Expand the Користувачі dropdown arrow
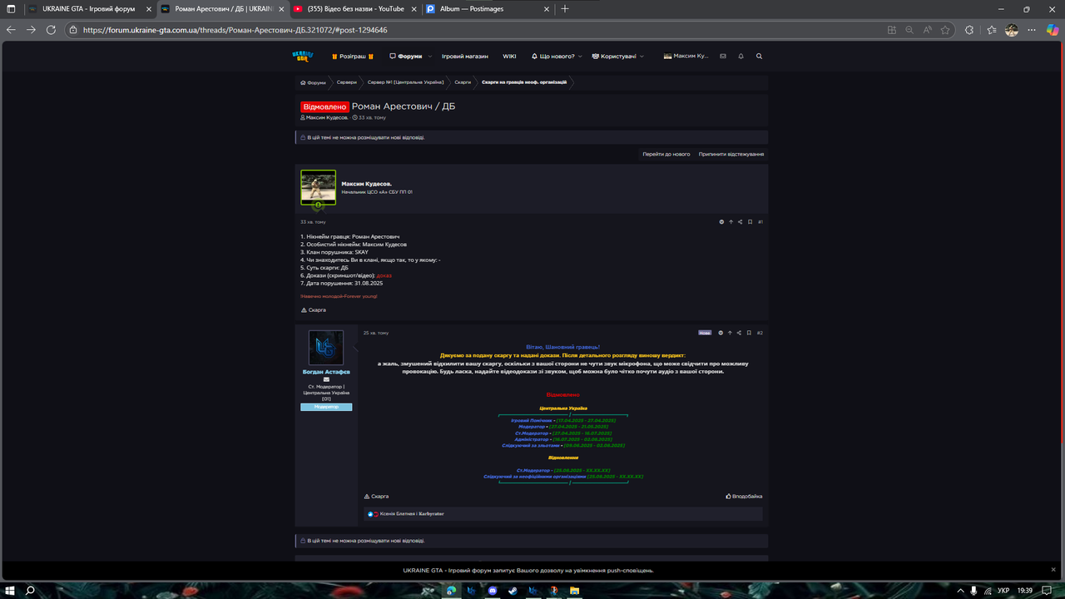Viewport: 1065px width, 599px height. [643, 57]
